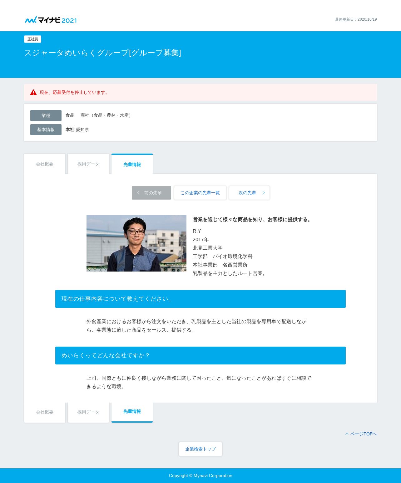
Task: Select the top 先輩情報 tab
Action: click(x=132, y=164)
